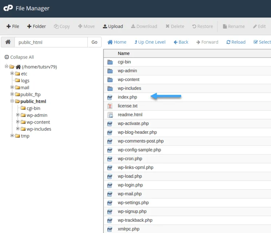Expand the etc folder in tree

pyautogui.click(x=12, y=73)
